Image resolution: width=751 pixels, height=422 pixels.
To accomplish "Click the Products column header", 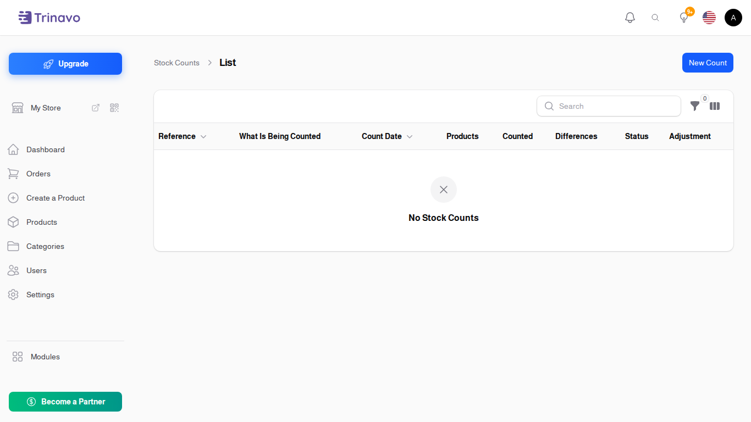I will tap(462, 136).
